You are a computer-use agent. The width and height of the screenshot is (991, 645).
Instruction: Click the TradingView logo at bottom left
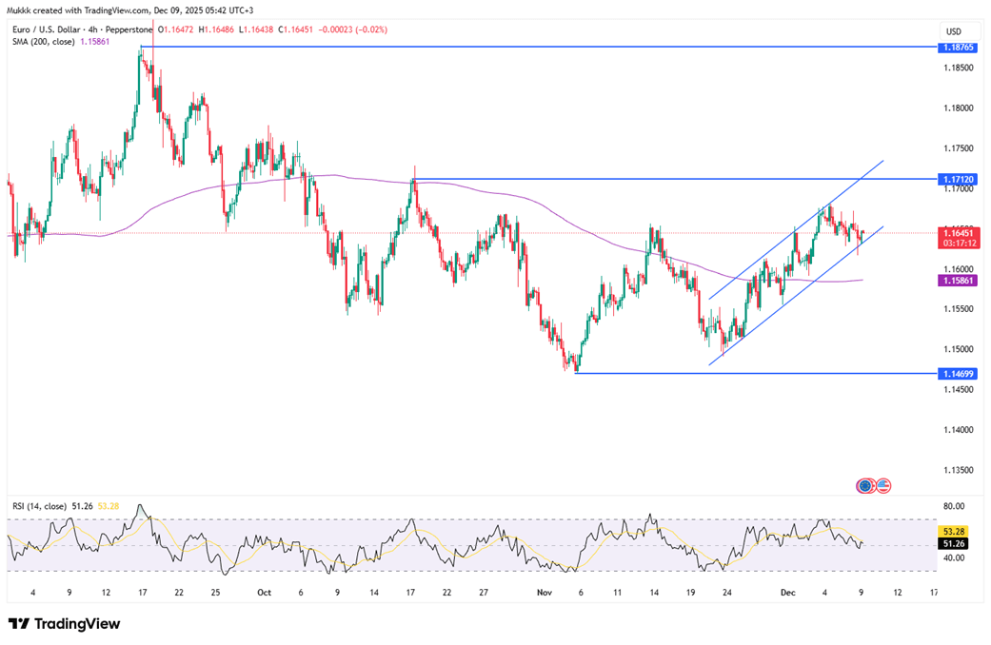(x=65, y=624)
